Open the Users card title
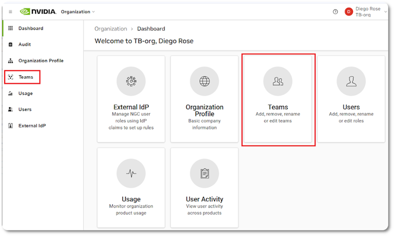This screenshot has height=236, width=394. [351, 107]
